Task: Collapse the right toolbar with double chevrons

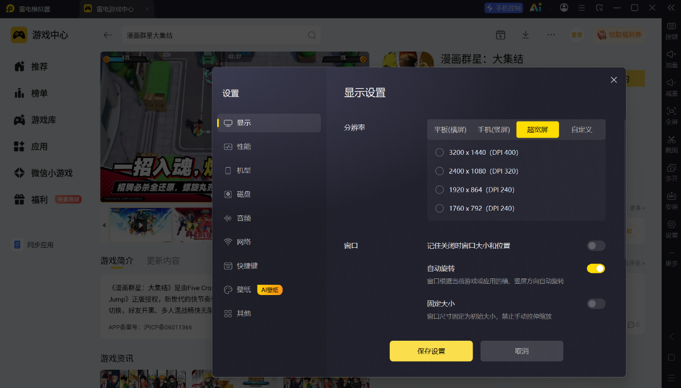Action: 671,8
